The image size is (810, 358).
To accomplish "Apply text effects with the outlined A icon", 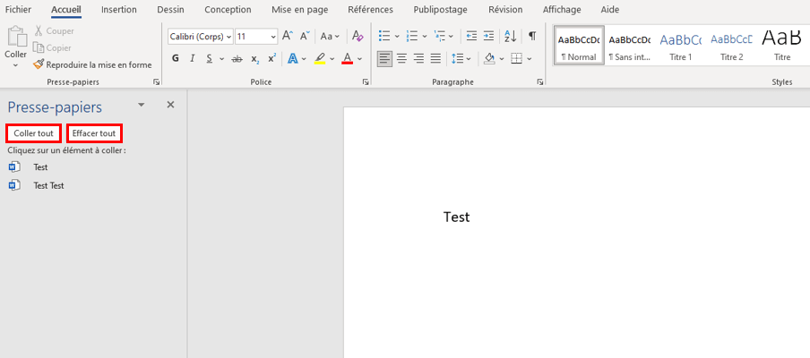I will pos(292,58).
